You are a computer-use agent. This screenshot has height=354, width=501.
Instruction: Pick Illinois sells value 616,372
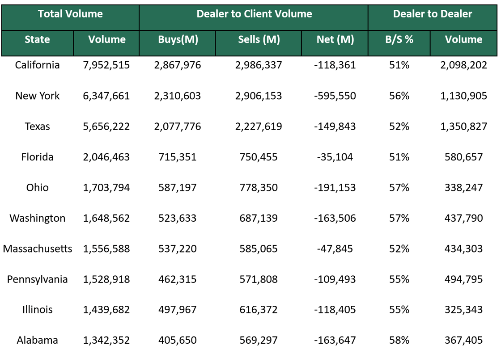click(x=259, y=310)
